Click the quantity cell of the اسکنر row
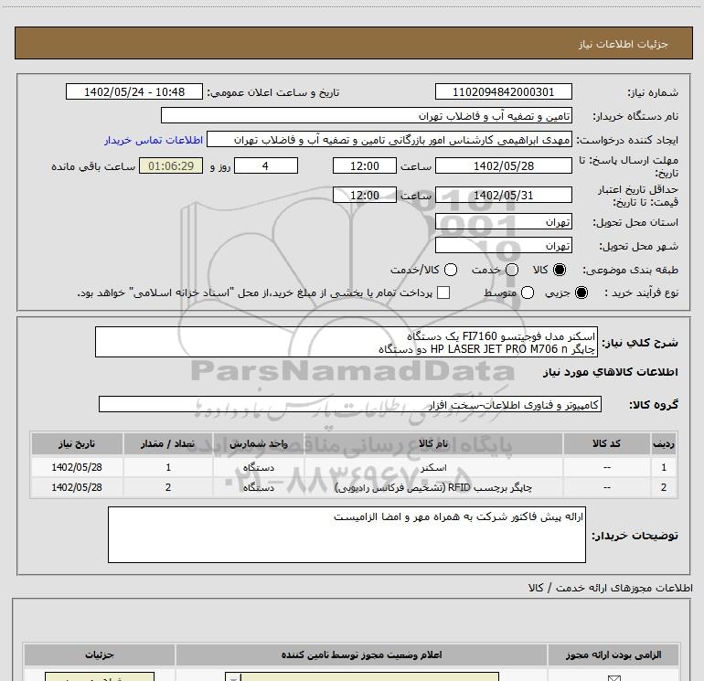 coord(168,467)
